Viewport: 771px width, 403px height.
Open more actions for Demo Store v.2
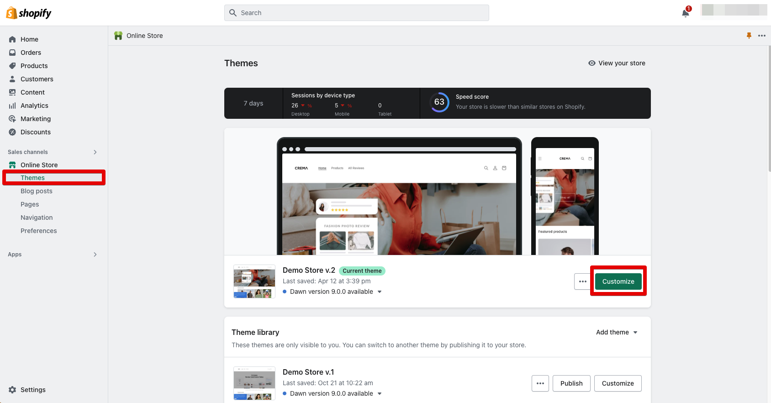582,281
